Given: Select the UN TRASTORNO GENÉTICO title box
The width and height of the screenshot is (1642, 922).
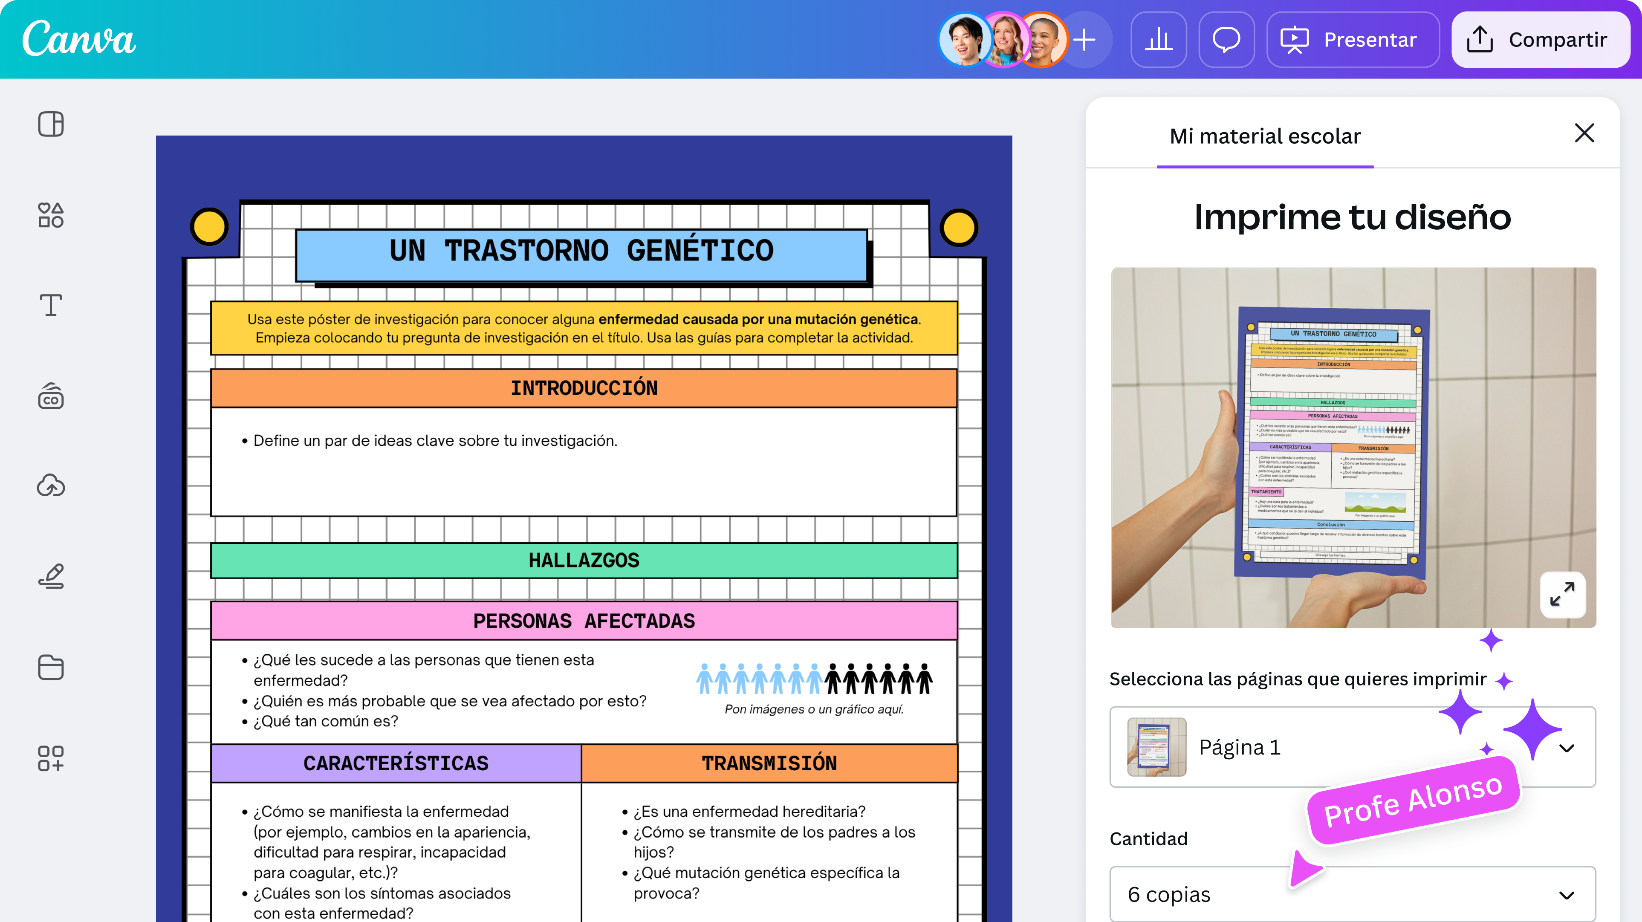Looking at the screenshot, I should tap(581, 251).
